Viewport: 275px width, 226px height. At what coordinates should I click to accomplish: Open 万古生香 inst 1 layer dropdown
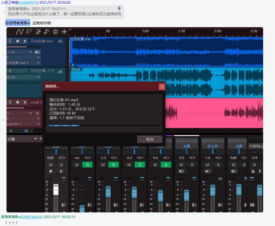[38, 63]
